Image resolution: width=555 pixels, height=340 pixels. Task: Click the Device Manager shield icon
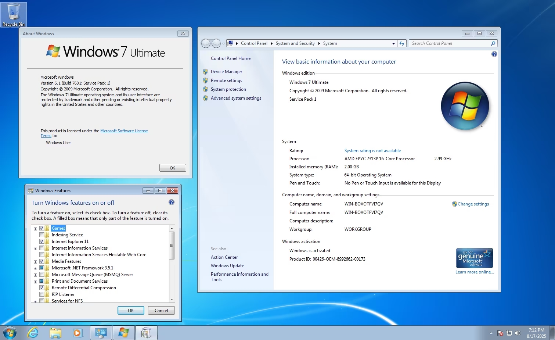point(205,72)
